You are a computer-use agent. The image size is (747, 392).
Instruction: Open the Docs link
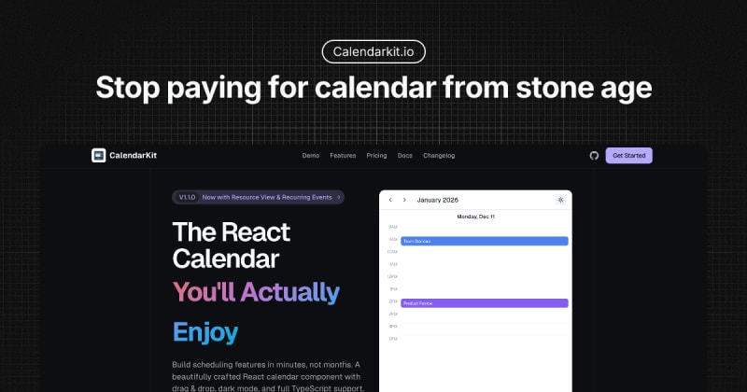405,156
